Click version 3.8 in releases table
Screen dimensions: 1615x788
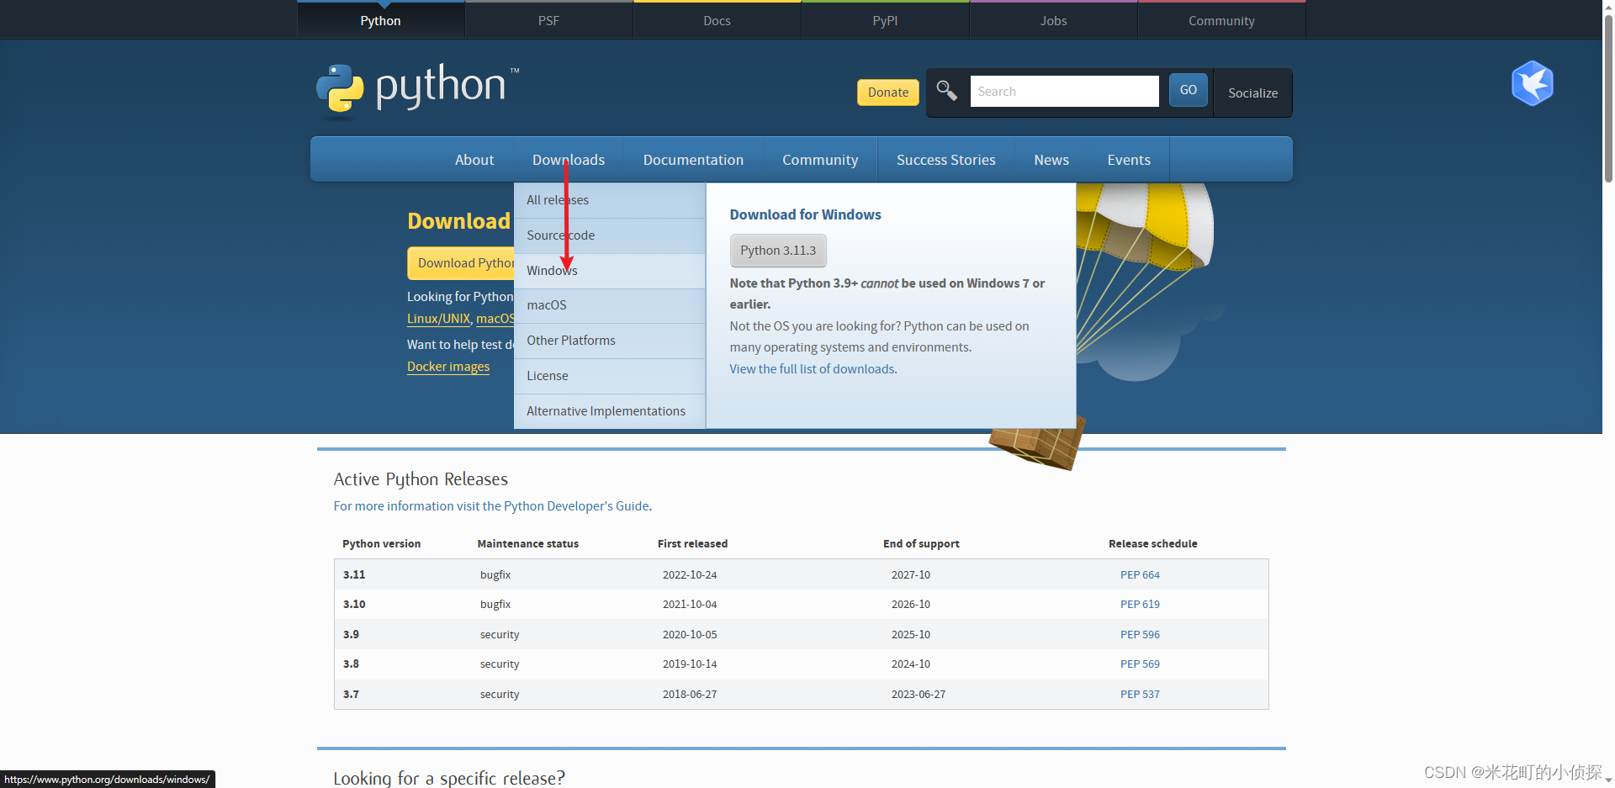point(351,664)
